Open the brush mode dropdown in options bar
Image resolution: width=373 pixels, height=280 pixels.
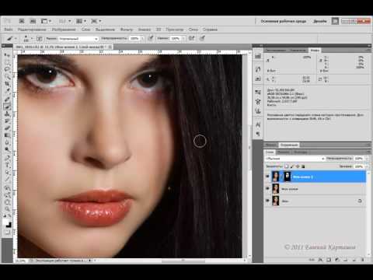point(78,39)
